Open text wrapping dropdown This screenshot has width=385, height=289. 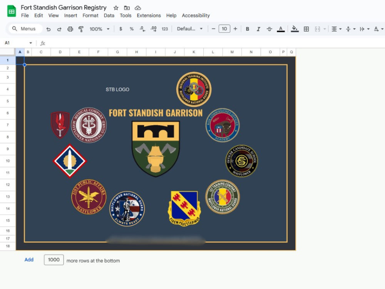(x=364, y=29)
